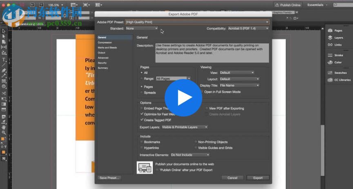The image size is (353, 189).
Task: Open the CC Libraries panel
Action: click(339, 80)
